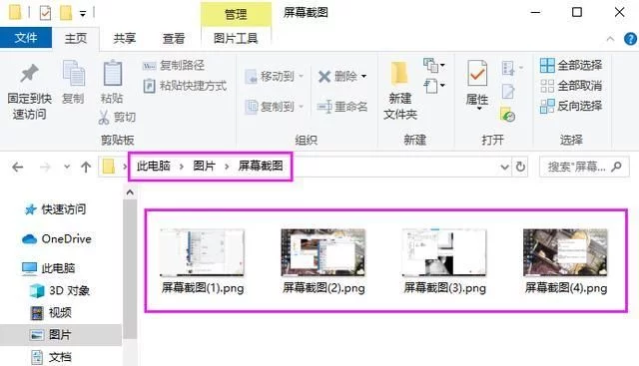Choose Select all in the ribbon
Viewport: 639px width, 366px height.
pos(571,65)
